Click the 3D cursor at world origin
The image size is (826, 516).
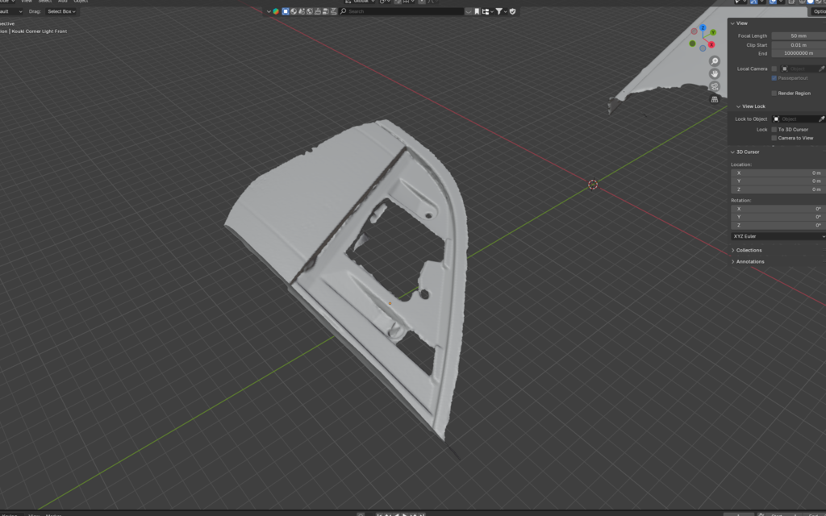click(593, 185)
